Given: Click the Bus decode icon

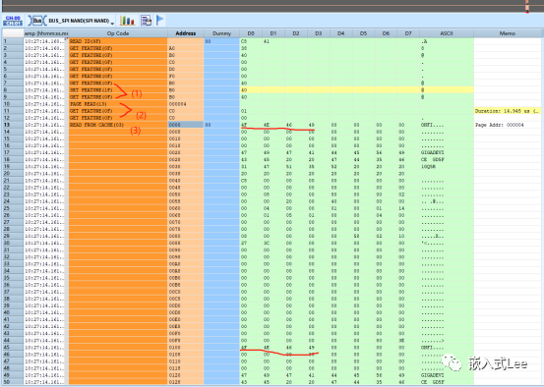Looking at the screenshot, I should tap(36, 21).
